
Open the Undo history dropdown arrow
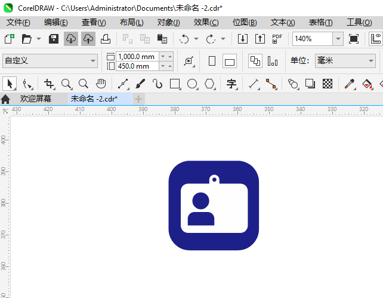pos(196,39)
